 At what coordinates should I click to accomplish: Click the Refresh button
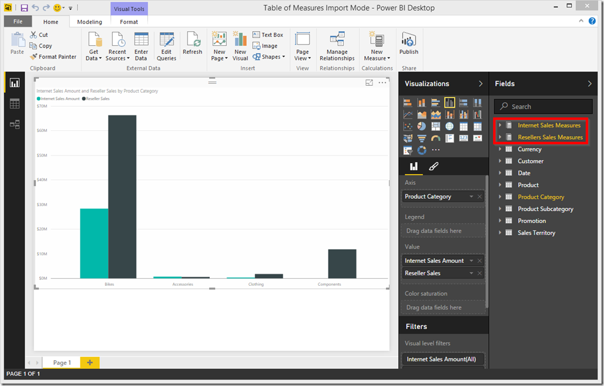click(x=192, y=43)
